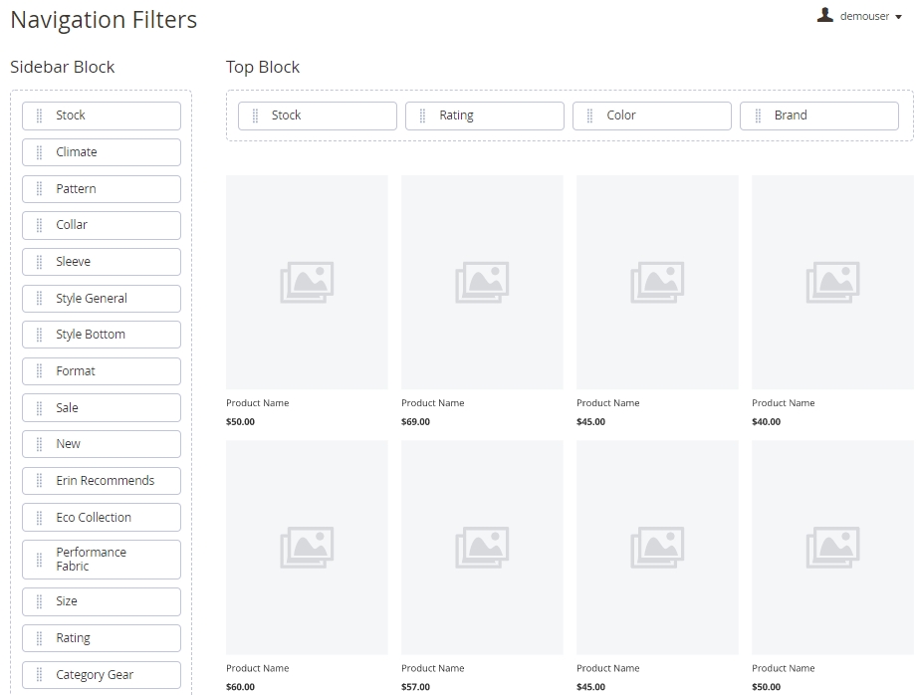The height and width of the screenshot is (695, 916).
Task: Click the grip icon on top block Brand
Action: [757, 116]
